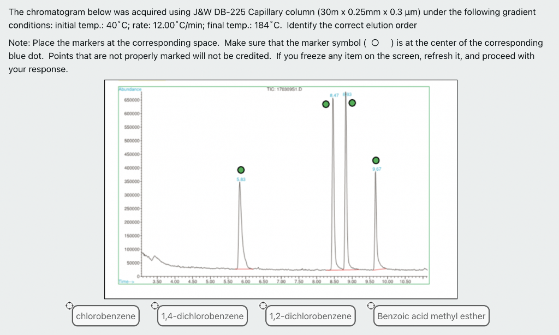Click the chlorobenzene answer chip
This screenshot has height=335, width=559.
point(105,315)
